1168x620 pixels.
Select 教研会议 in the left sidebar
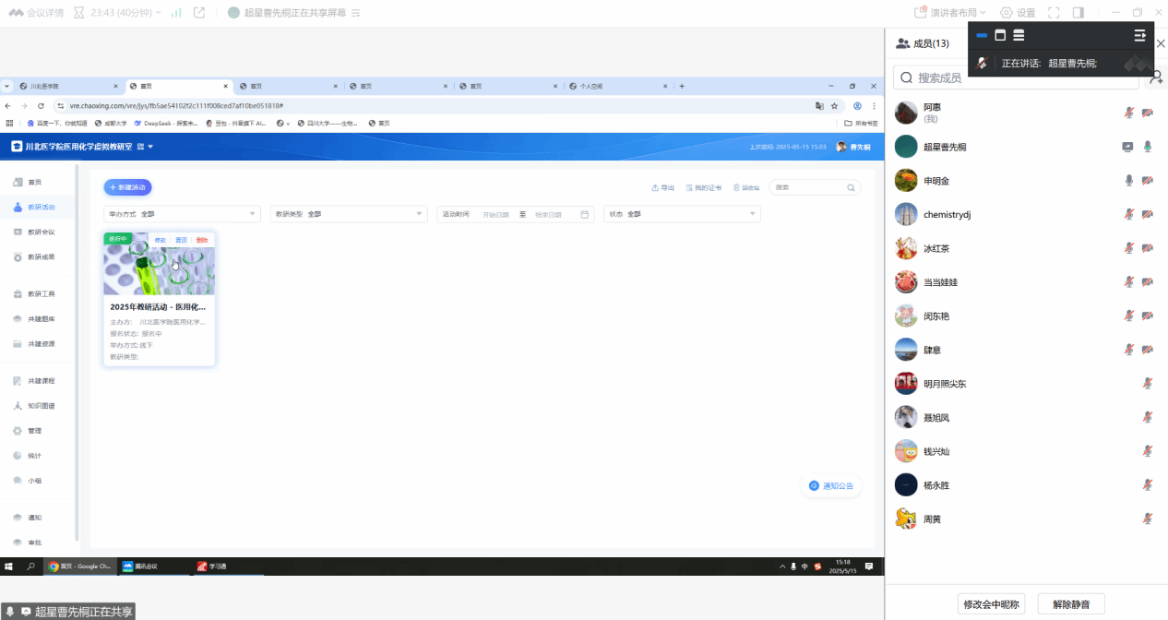[41, 232]
